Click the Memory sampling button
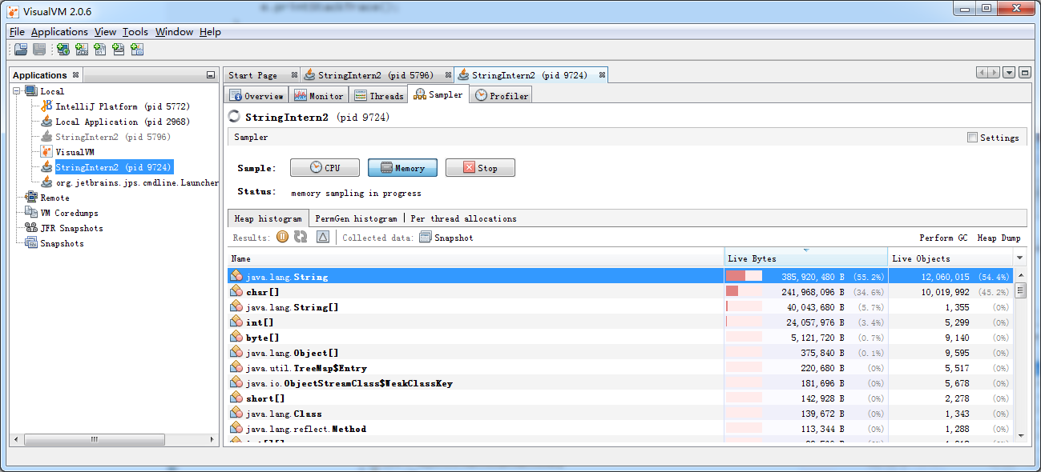 click(x=402, y=168)
